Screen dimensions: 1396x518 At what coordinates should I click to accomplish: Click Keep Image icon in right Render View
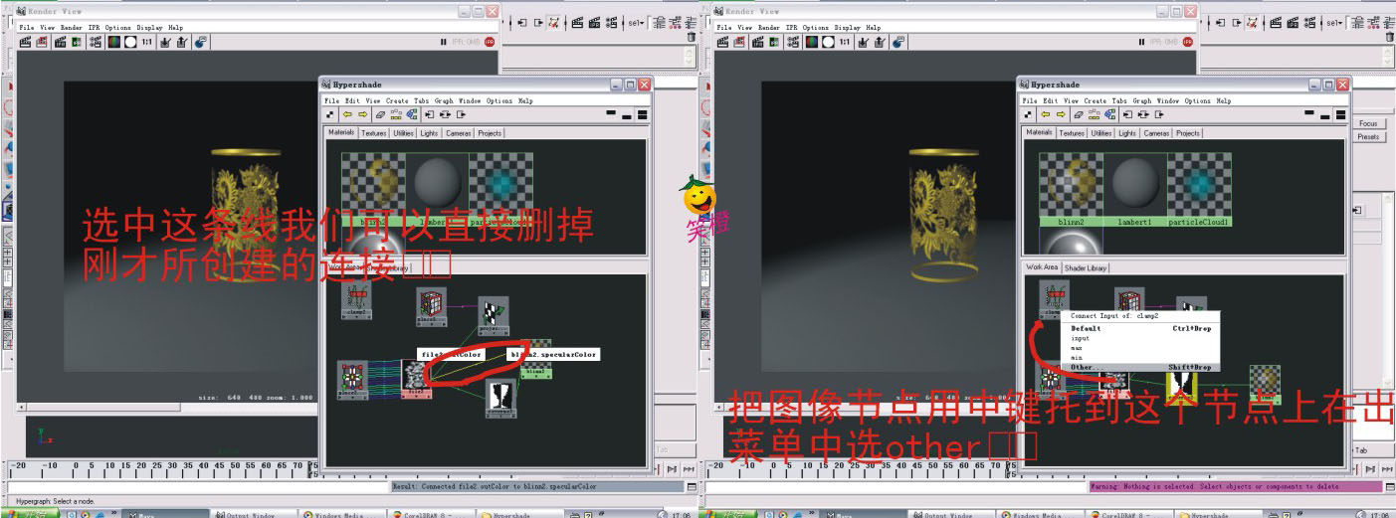pos(863,43)
